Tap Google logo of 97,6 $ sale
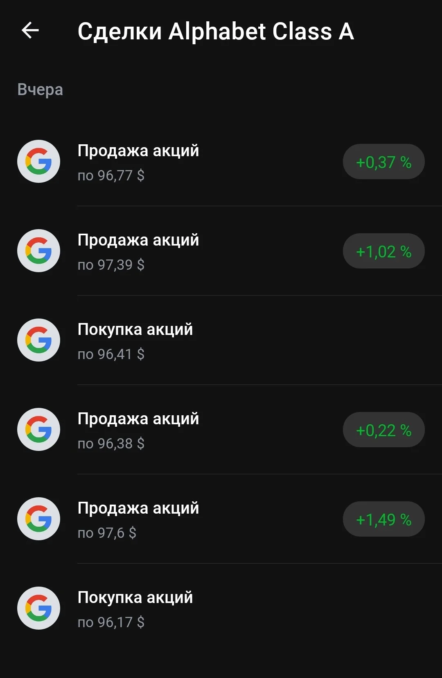Viewport: 442px width, 678px height. point(38,519)
